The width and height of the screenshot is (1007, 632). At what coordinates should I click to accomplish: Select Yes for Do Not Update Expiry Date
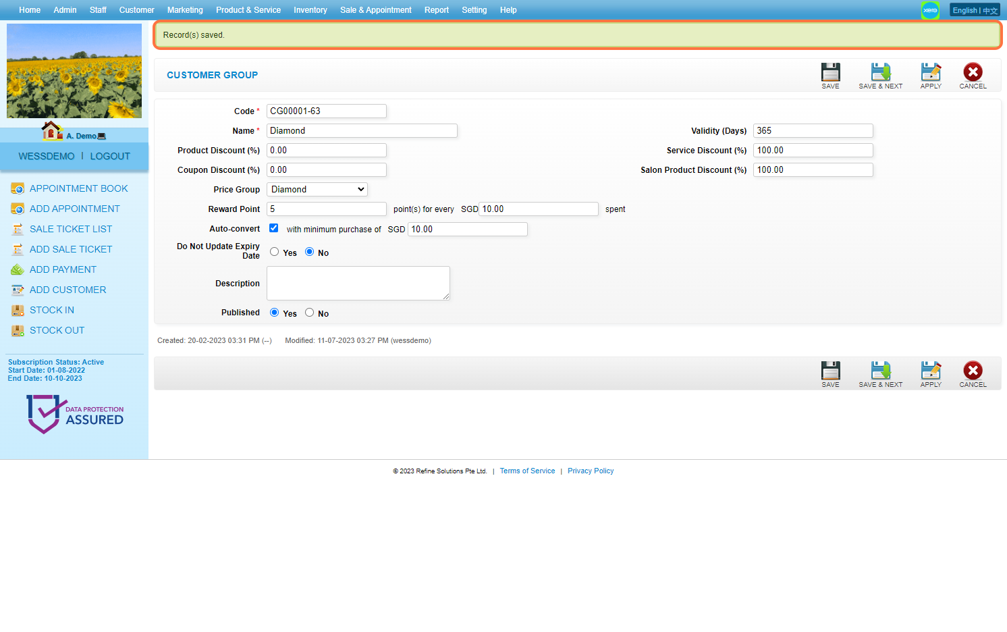click(x=274, y=252)
